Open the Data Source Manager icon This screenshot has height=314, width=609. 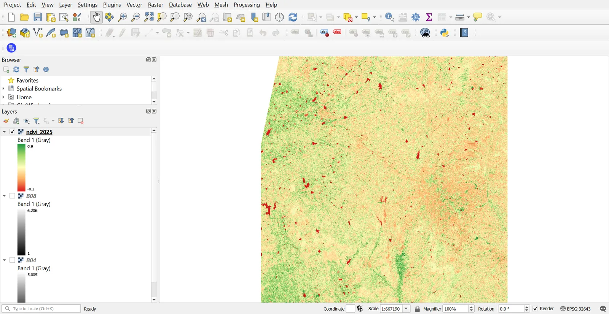click(x=12, y=33)
